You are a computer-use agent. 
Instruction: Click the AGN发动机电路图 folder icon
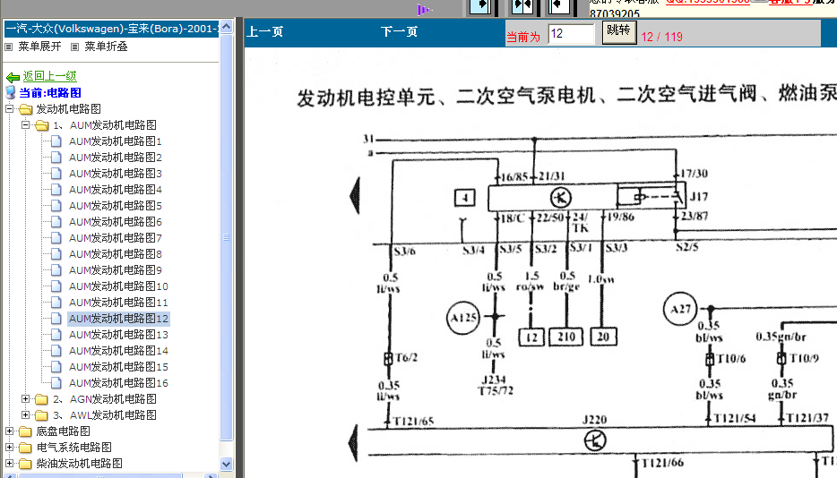tap(41, 399)
